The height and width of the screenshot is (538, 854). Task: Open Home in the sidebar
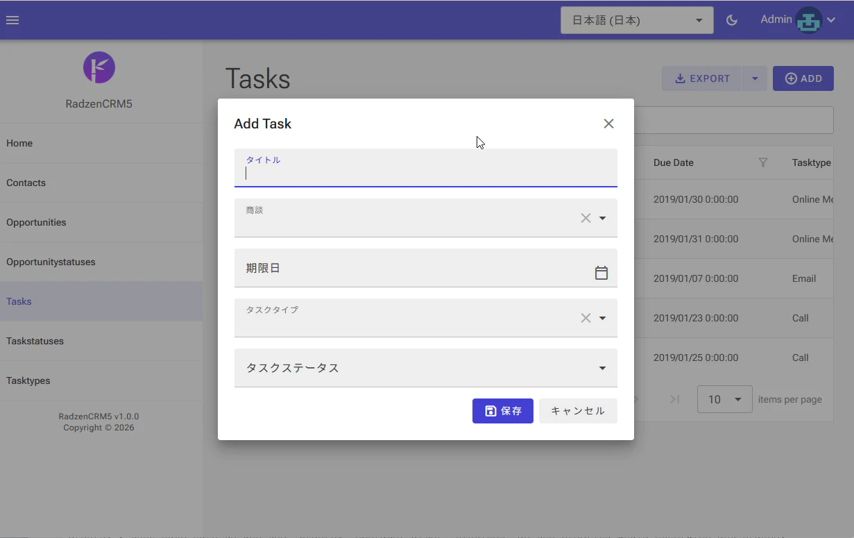(x=101, y=143)
